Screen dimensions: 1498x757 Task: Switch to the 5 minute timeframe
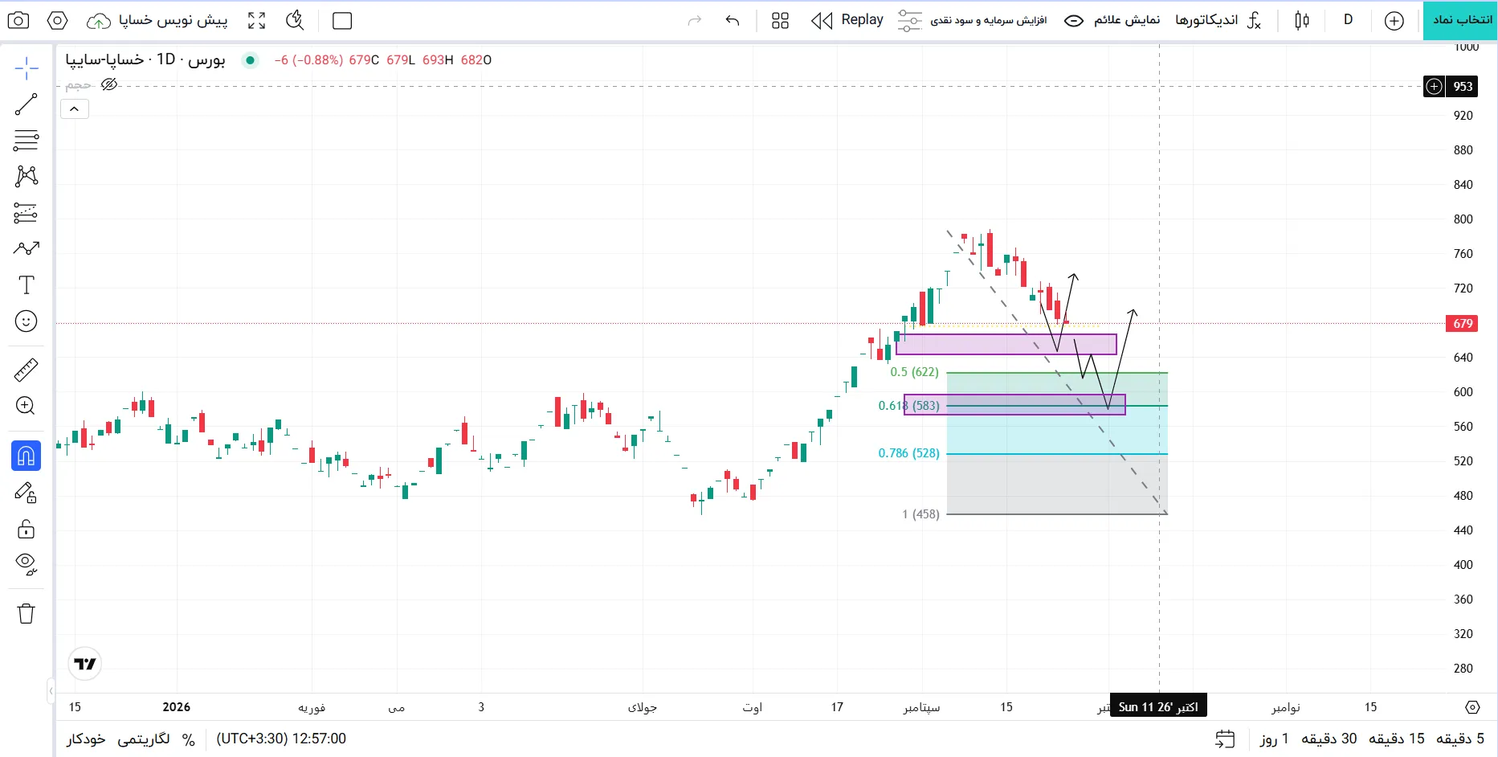[1460, 739]
